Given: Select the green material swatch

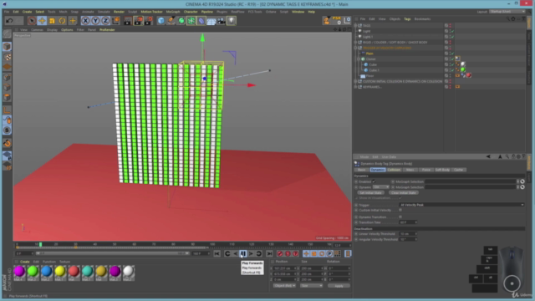Looking at the screenshot, I should (33, 271).
